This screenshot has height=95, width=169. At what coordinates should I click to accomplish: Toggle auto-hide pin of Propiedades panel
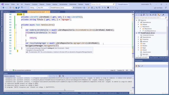165,61
